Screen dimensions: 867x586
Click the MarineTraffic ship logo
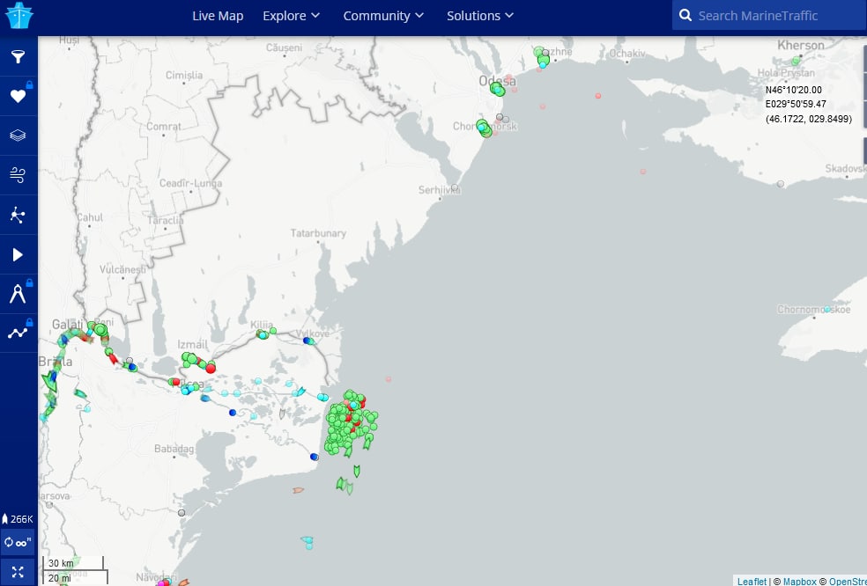point(19,16)
